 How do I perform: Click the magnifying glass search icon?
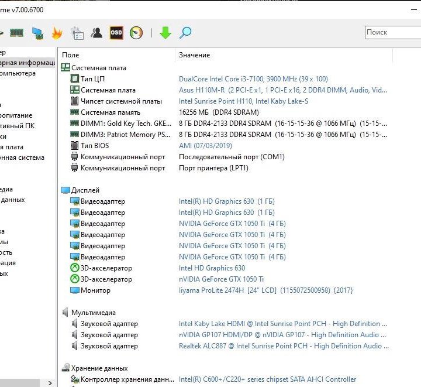tap(185, 33)
